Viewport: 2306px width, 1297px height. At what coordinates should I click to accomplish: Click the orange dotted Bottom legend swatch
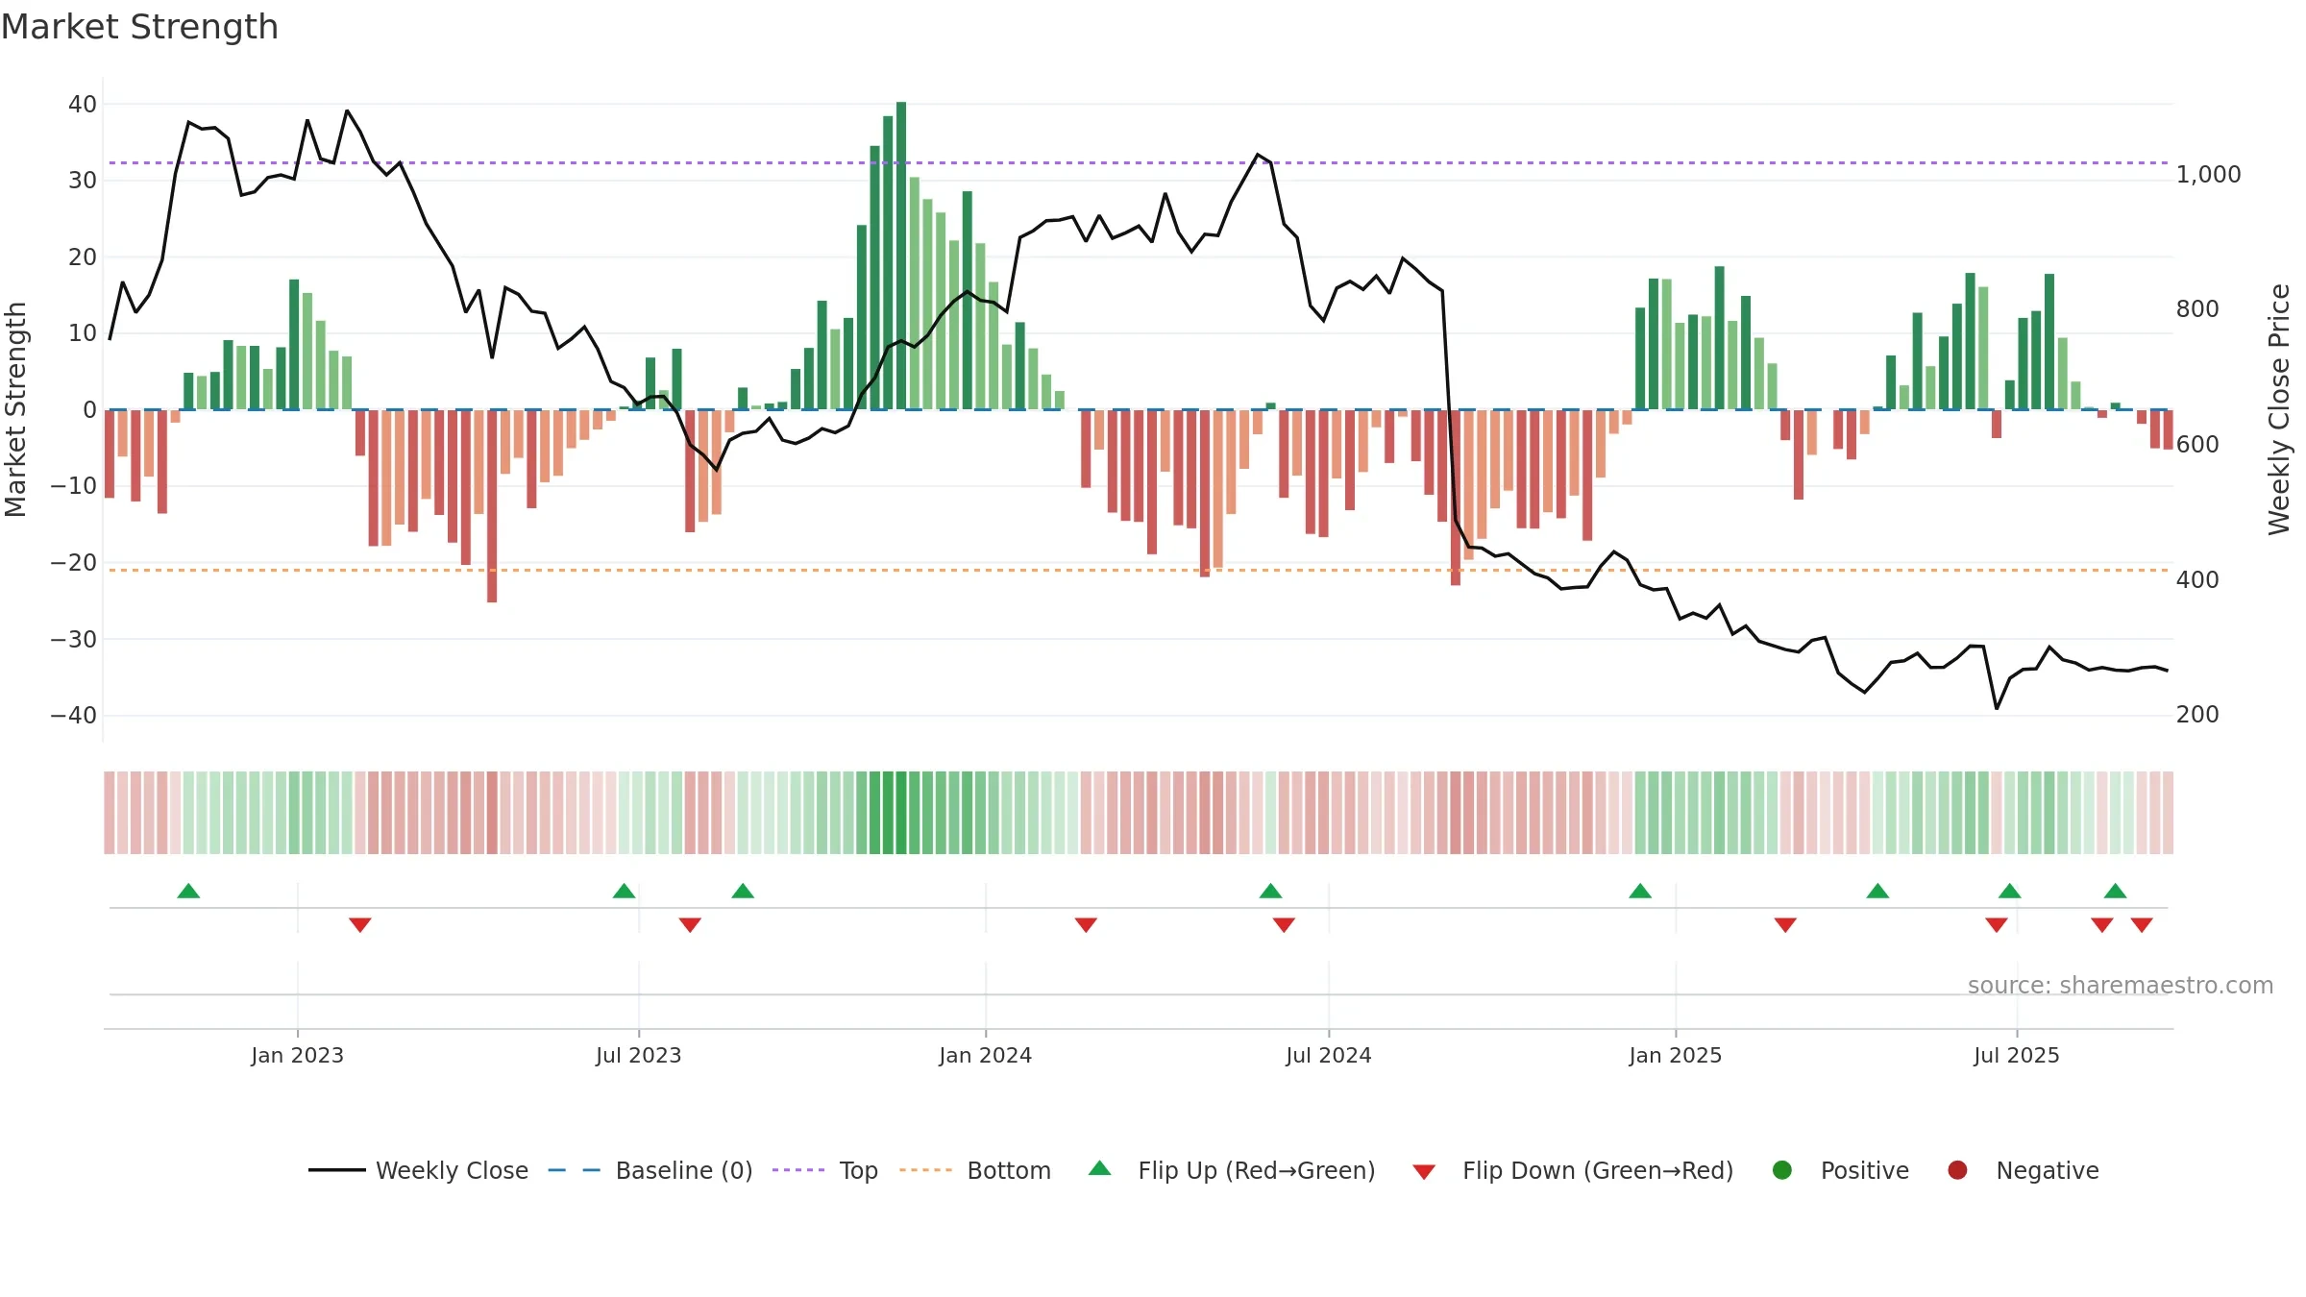(x=926, y=1170)
